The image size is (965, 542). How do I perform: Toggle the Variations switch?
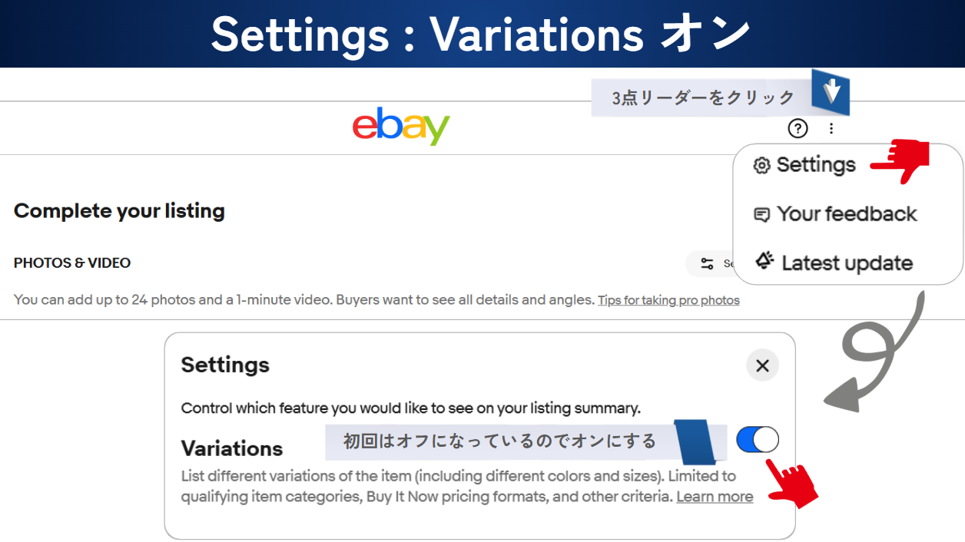757,440
